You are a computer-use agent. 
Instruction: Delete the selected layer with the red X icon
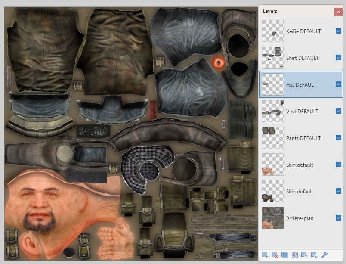275,255
